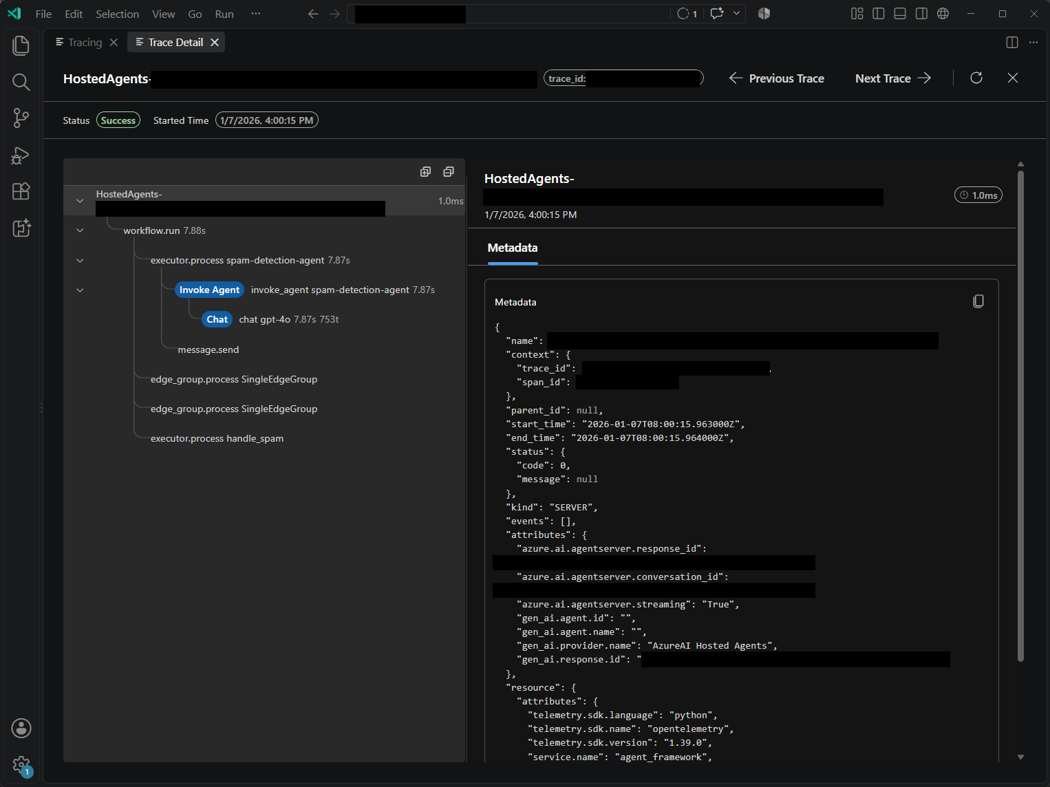Select executor.process handle_spam span
The height and width of the screenshot is (787, 1050).
click(264, 438)
